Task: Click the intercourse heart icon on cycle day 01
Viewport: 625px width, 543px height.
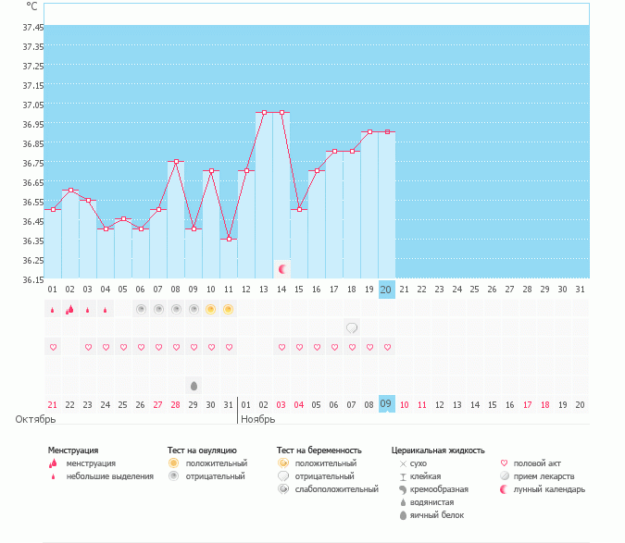Action: (x=53, y=348)
